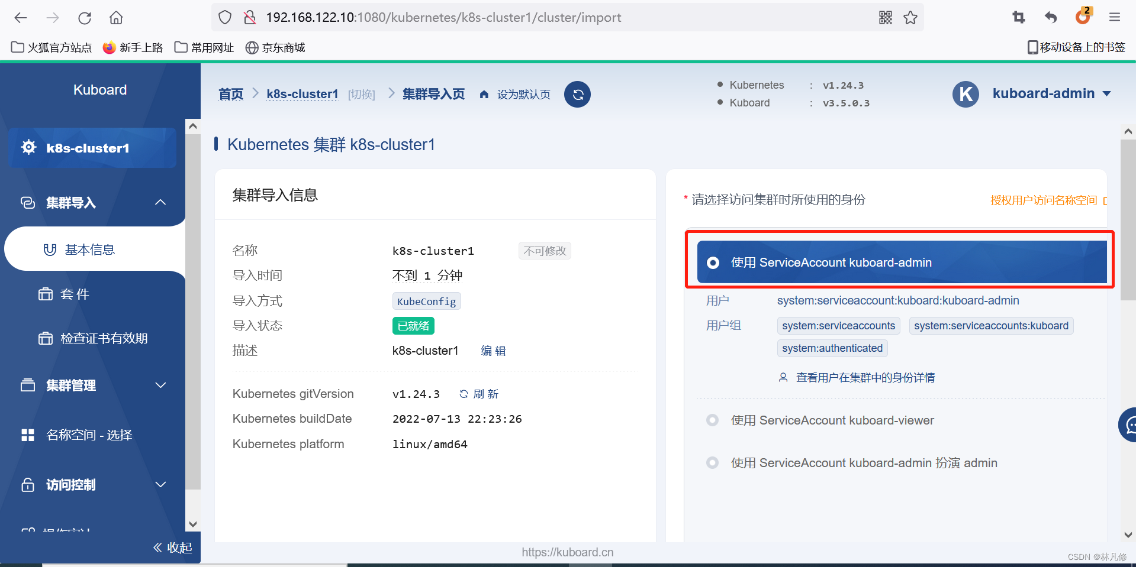
Task: Open the browser home page icon
Action: coord(116,18)
